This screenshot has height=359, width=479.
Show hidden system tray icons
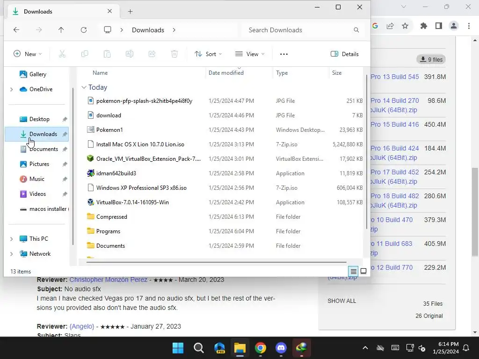[x=365, y=348]
